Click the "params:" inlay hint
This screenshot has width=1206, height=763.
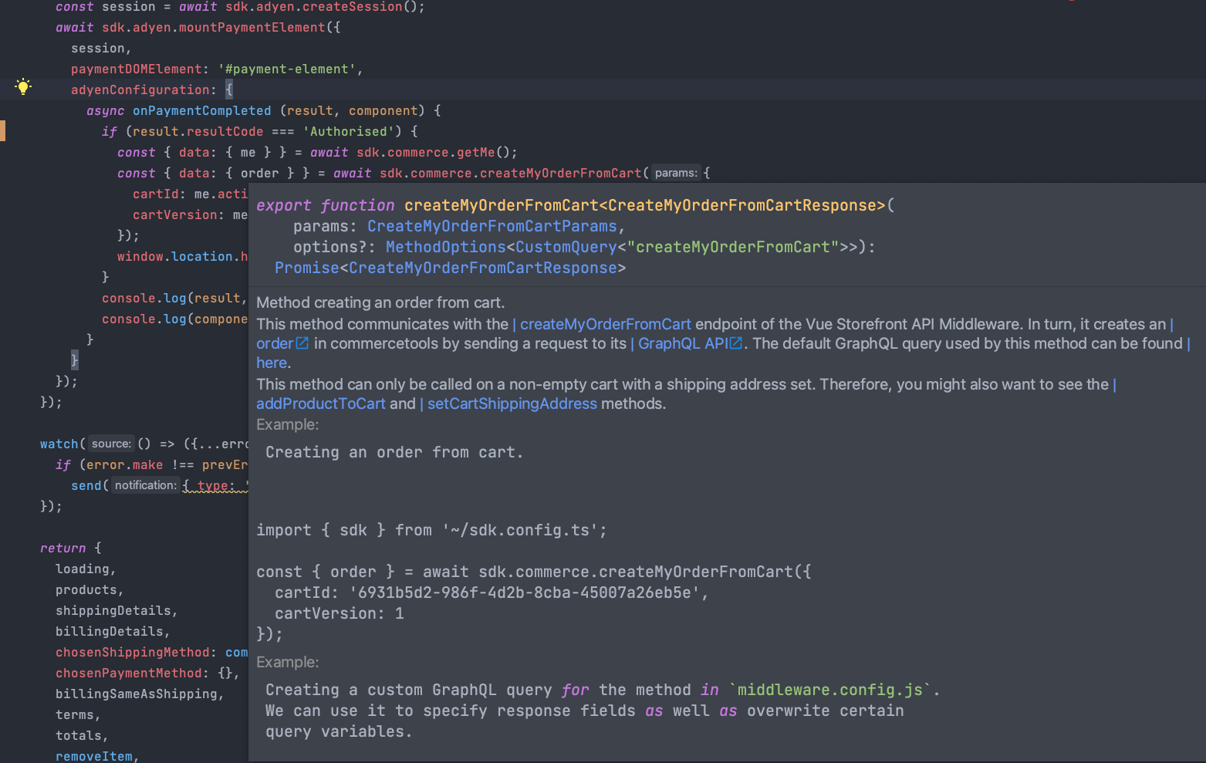coord(676,174)
